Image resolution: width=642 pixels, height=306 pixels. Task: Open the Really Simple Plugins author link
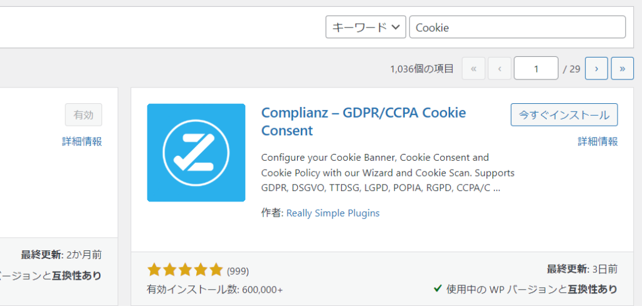(333, 213)
